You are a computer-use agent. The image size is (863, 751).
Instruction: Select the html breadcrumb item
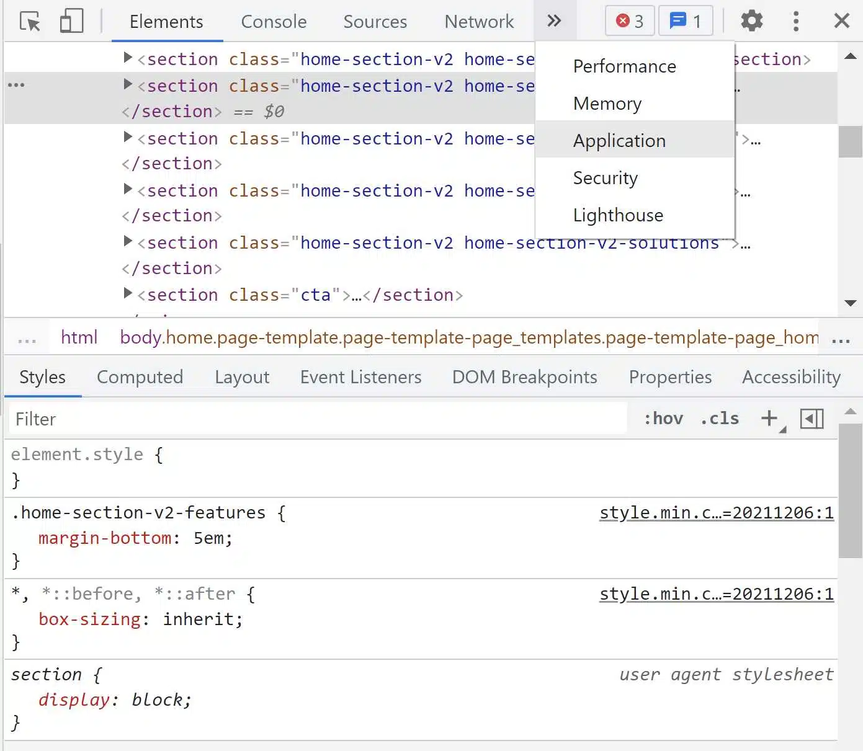[79, 337]
